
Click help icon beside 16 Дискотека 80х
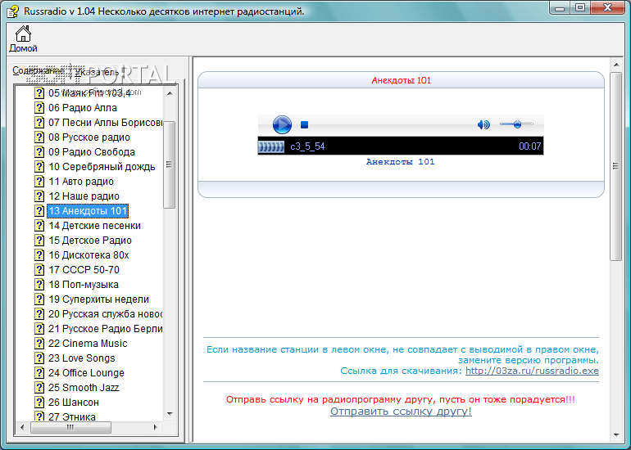click(x=39, y=255)
